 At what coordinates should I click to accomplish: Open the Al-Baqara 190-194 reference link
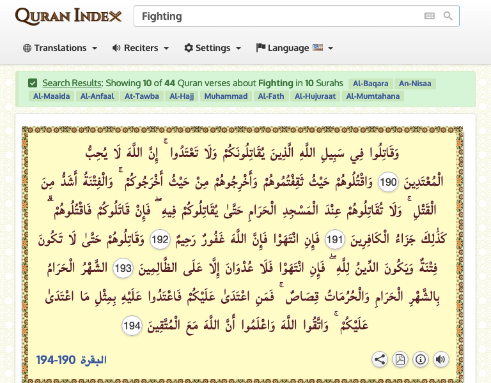click(x=71, y=360)
